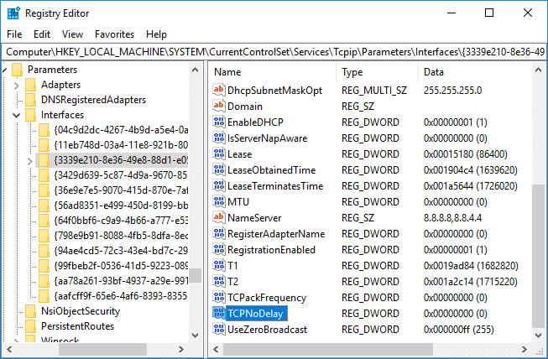Click the icon next to DhcpSubnetMaskOpt

click(x=218, y=91)
